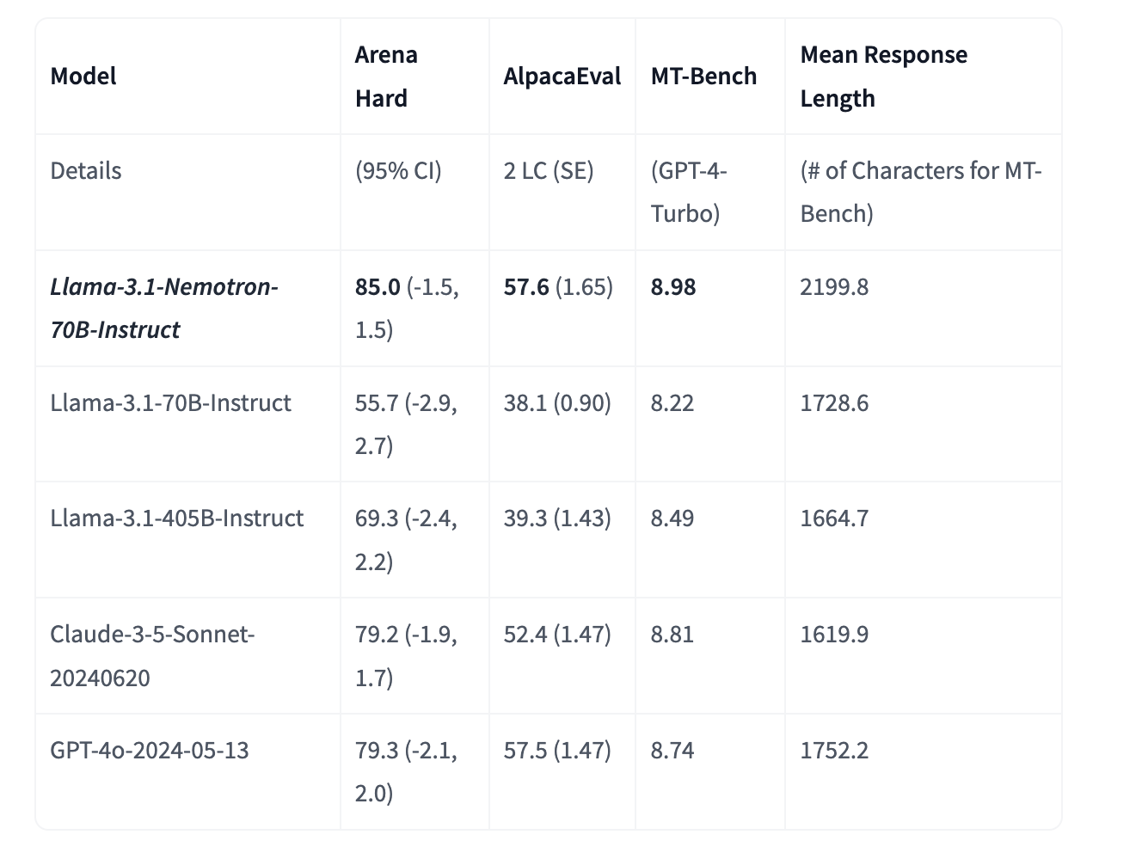Click the bold 8.98 MT-Bench score
Screen dimensions: 1142x853
(x=673, y=287)
